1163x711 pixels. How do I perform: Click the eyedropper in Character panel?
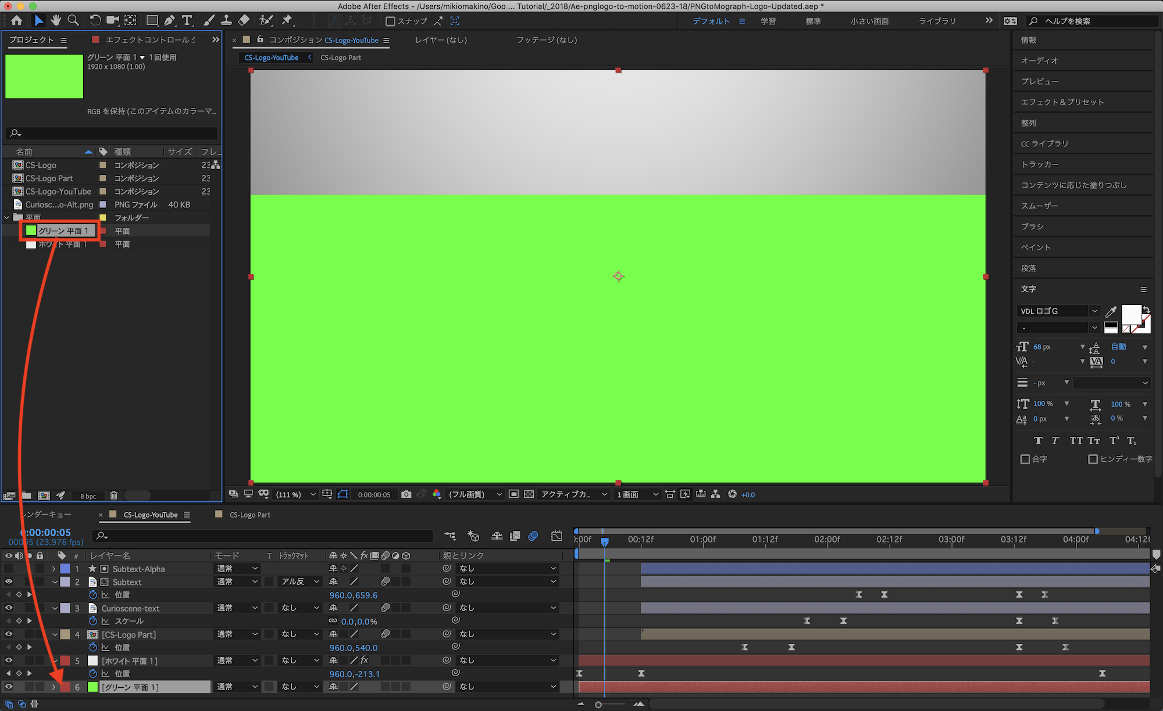[x=1110, y=312]
